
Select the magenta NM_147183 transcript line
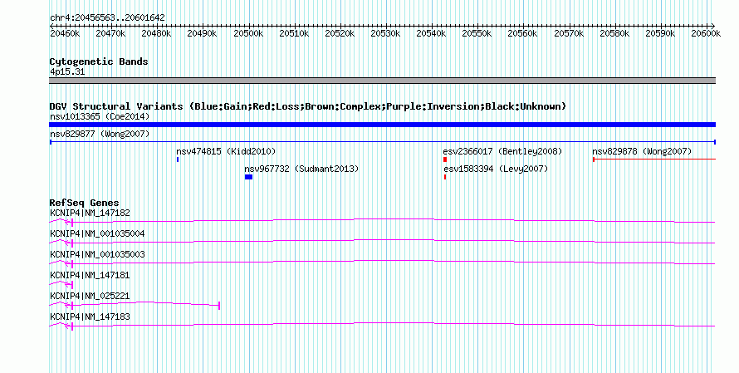tap(382, 325)
